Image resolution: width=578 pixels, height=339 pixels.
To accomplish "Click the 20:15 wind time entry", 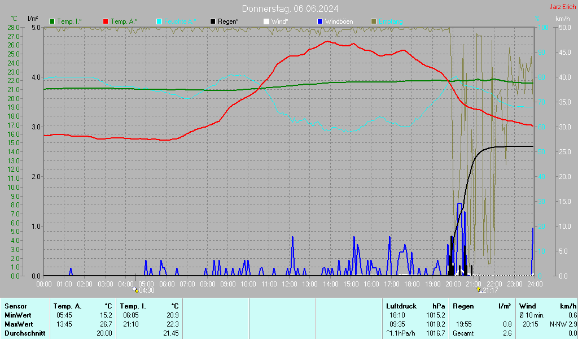I will pos(531,324).
